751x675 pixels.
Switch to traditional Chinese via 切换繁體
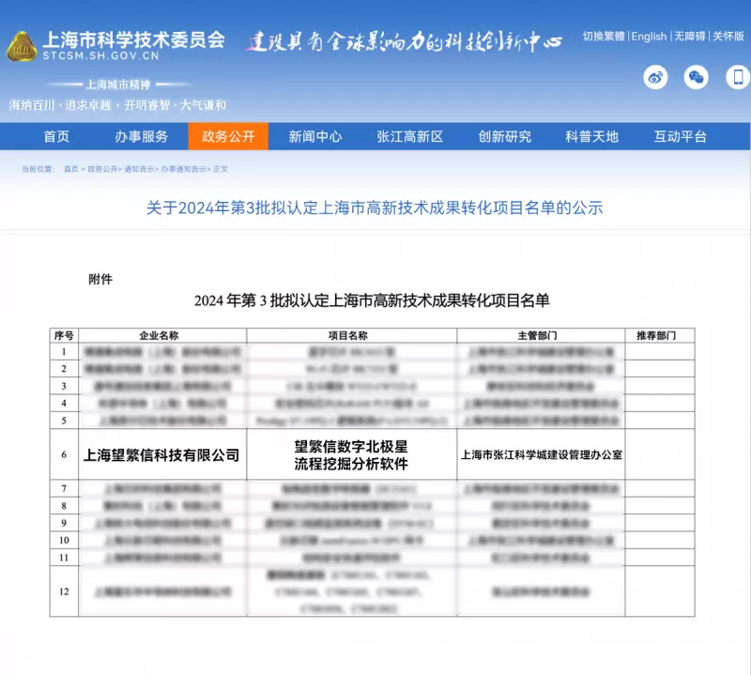[x=603, y=37]
